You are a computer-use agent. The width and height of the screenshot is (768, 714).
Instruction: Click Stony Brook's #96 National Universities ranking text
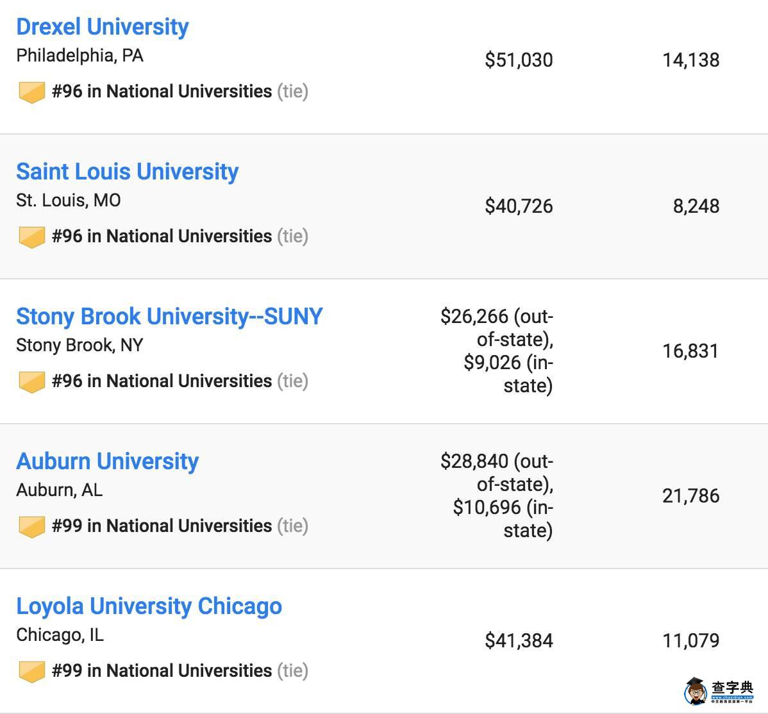162,381
